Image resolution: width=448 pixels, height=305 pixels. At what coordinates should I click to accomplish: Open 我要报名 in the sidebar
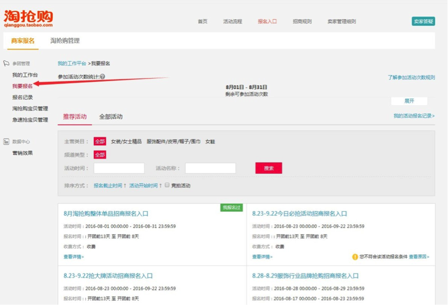tap(22, 86)
